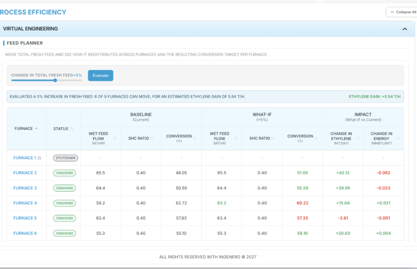Viewport: 417px width, 269px height.
Task: Click the Cracking badge in Furnace 6 row
Action: click(64, 234)
